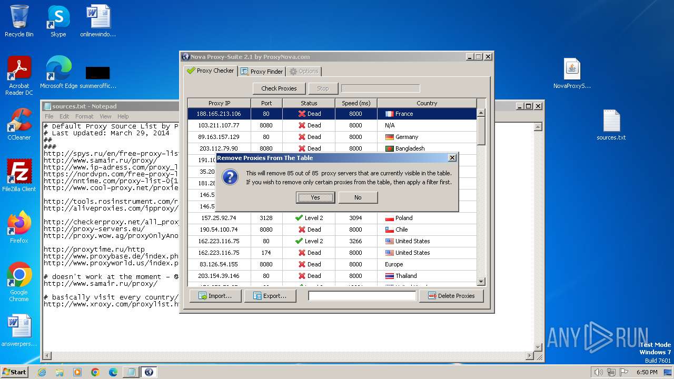Select proxy 89.163.157.129 in the table
Image resolution: width=674 pixels, height=379 pixels.
coord(332,137)
